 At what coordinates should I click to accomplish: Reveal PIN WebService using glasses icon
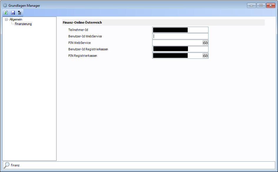coord(205,43)
